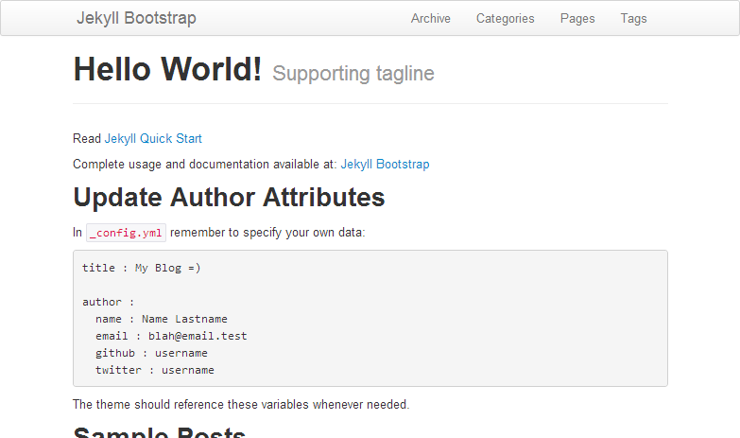Click the Supporting tagline subtitle
The width and height of the screenshot is (740, 438).
tap(353, 74)
